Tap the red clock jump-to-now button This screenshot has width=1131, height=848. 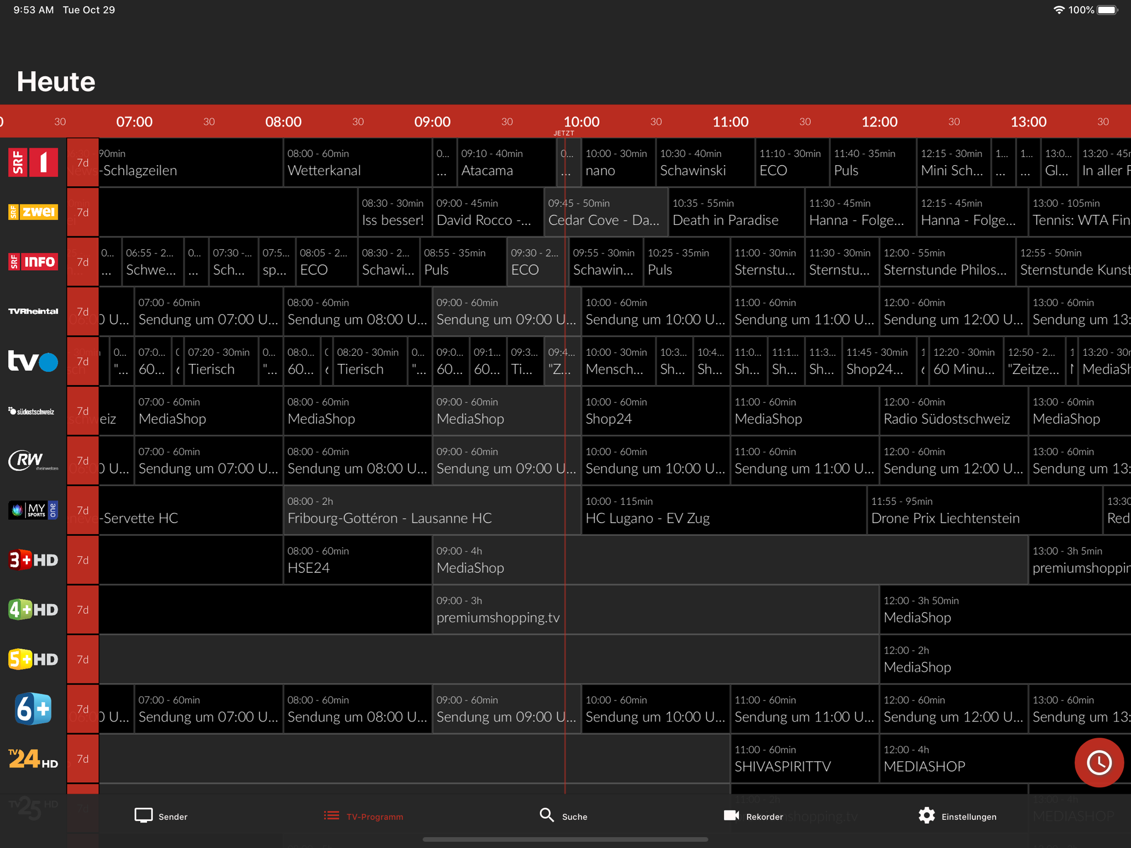pos(1099,763)
